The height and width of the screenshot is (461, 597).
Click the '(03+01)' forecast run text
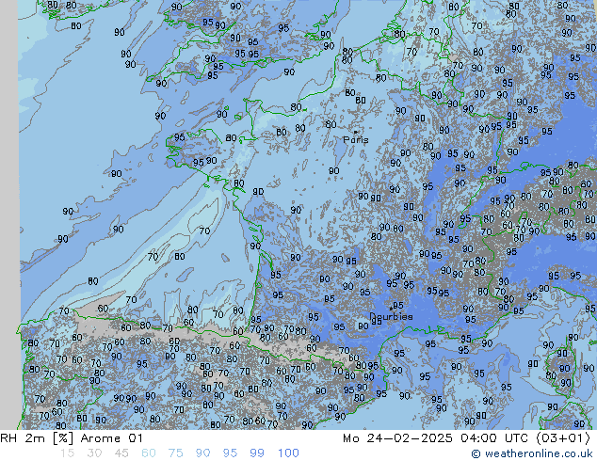click(563, 438)
